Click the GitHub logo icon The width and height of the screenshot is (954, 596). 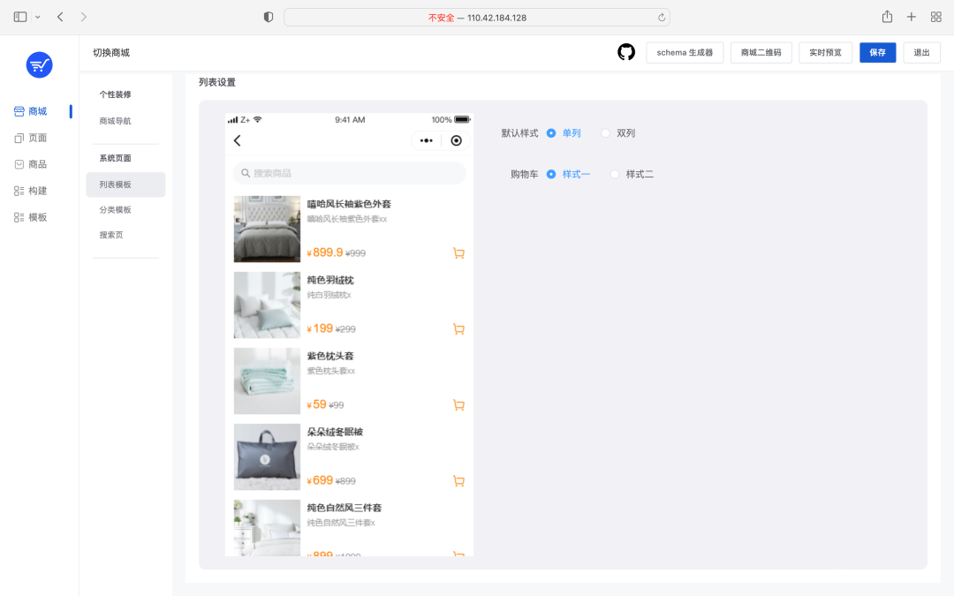coord(626,52)
